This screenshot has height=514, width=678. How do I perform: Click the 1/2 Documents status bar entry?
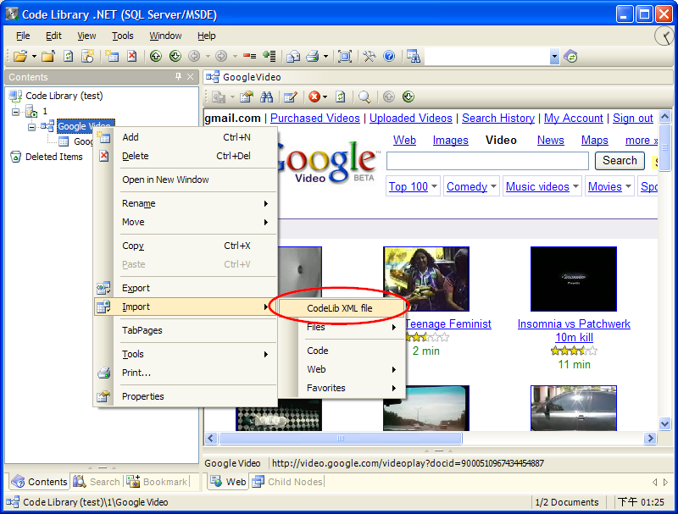click(x=567, y=502)
